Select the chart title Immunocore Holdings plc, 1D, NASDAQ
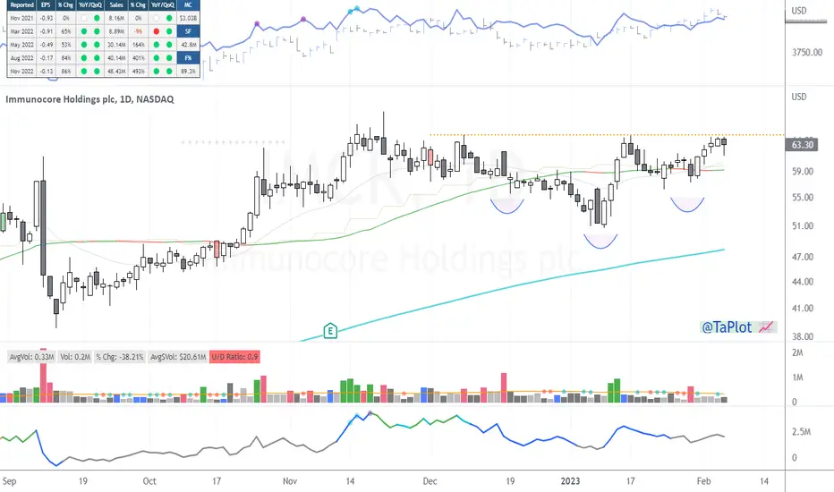 point(89,99)
